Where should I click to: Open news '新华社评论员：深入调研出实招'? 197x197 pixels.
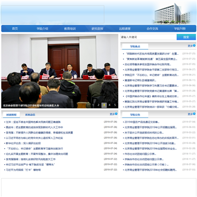23,143
